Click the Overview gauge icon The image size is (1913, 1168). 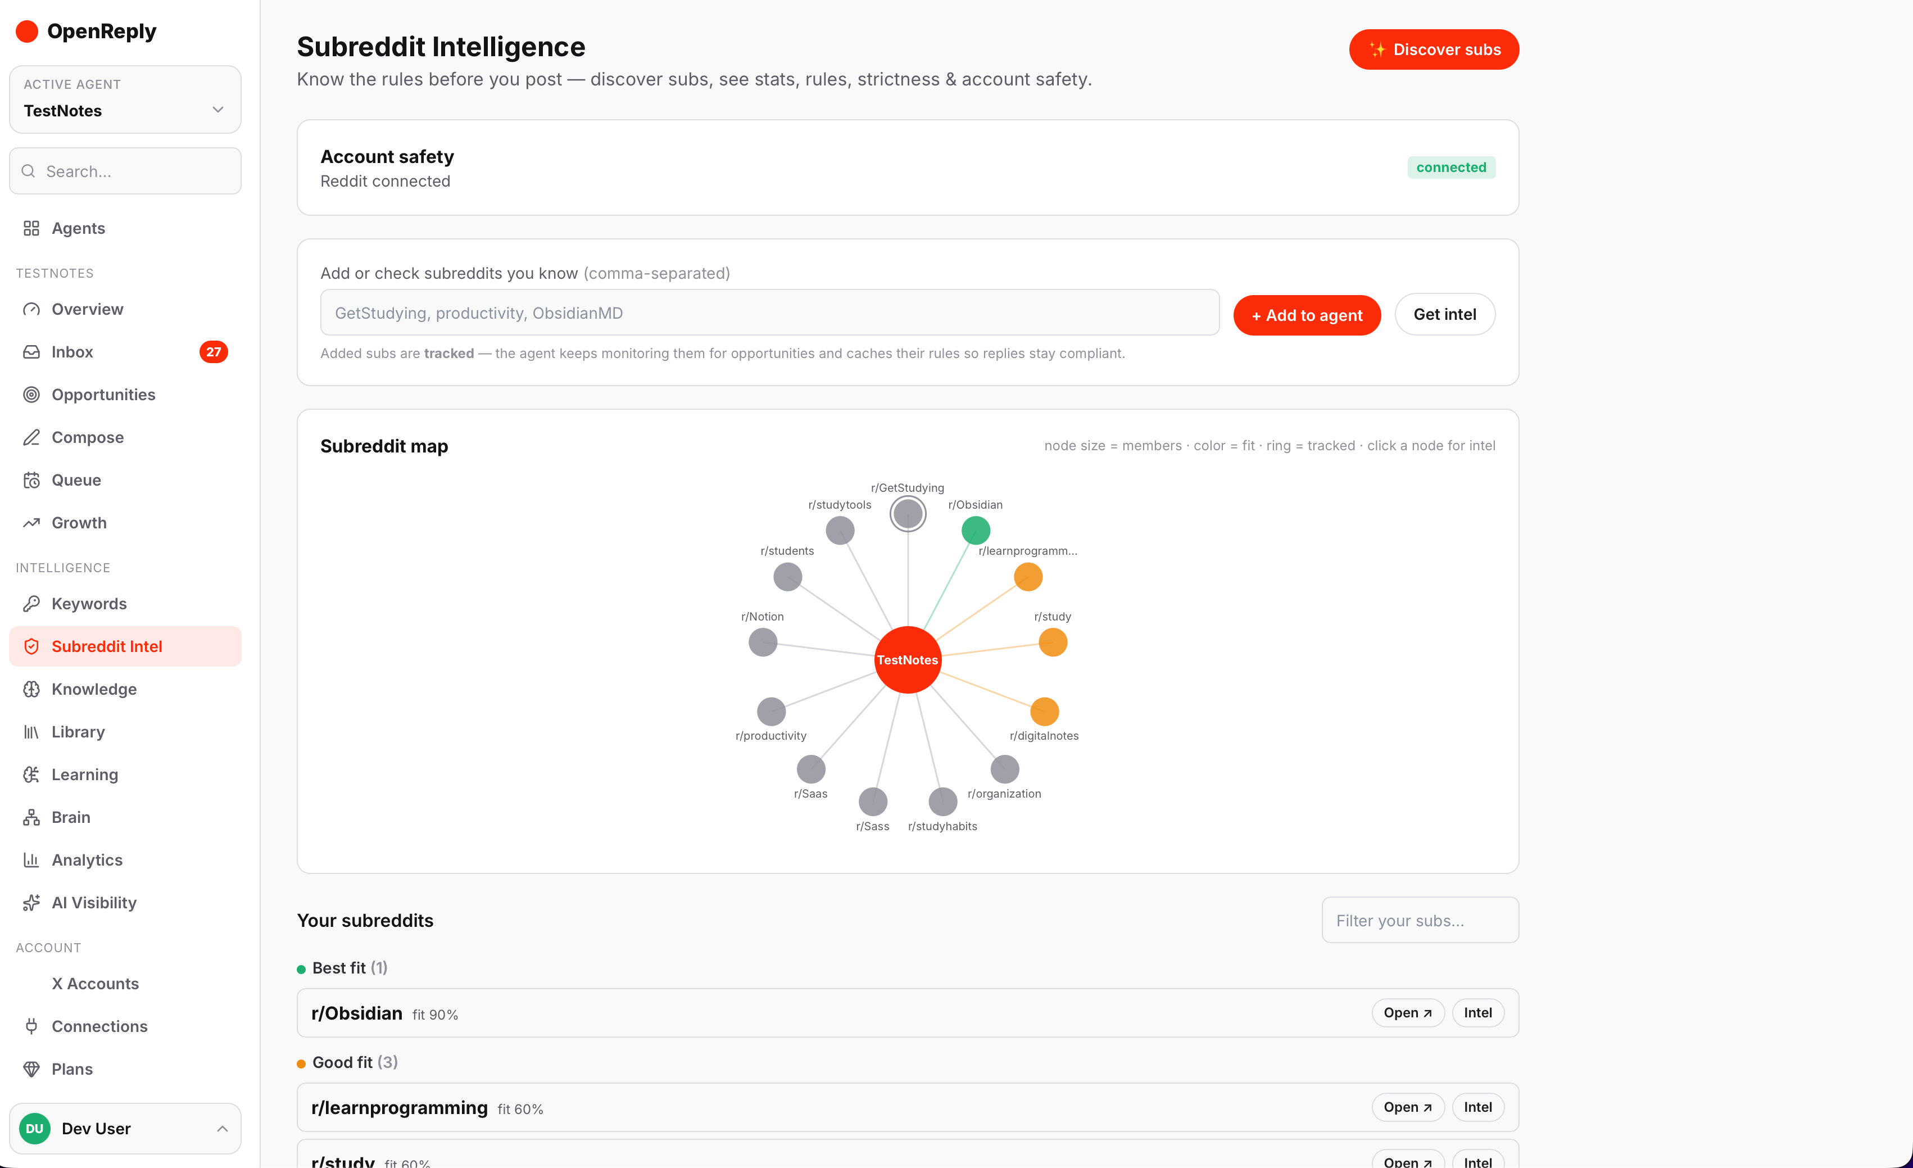coord(31,309)
